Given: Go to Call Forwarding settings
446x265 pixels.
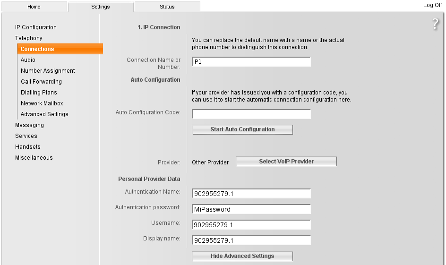Looking at the screenshot, I should pyautogui.click(x=41, y=82).
